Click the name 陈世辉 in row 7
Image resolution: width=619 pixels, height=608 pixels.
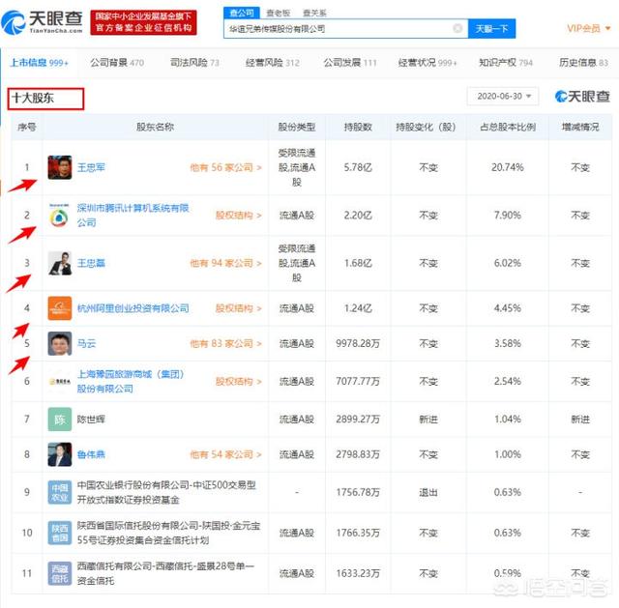tap(91, 419)
